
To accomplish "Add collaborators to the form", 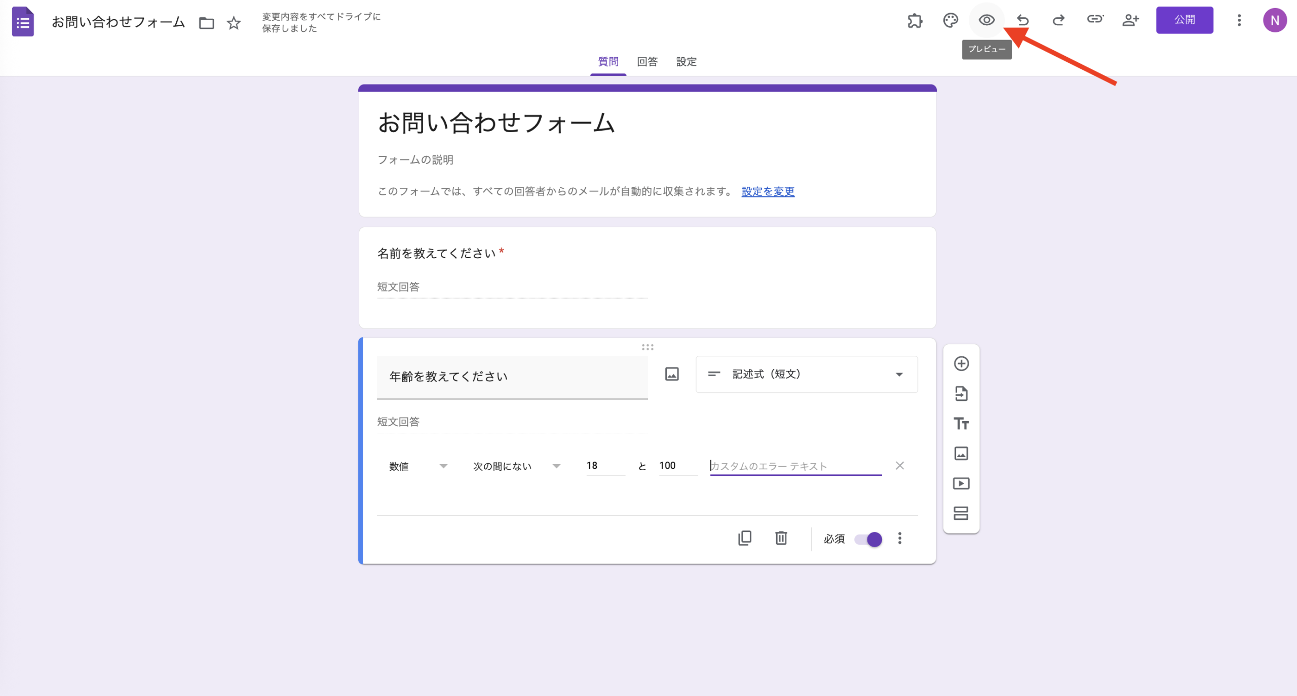I will click(x=1131, y=20).
